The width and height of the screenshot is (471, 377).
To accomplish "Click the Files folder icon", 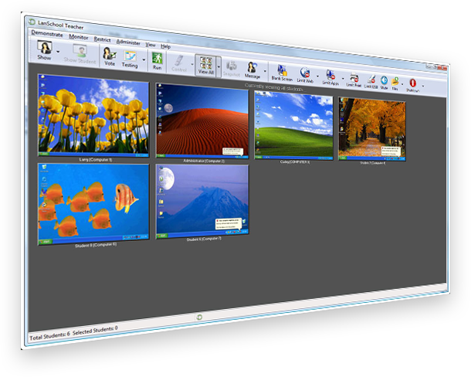I will click(x=395, y=81).
